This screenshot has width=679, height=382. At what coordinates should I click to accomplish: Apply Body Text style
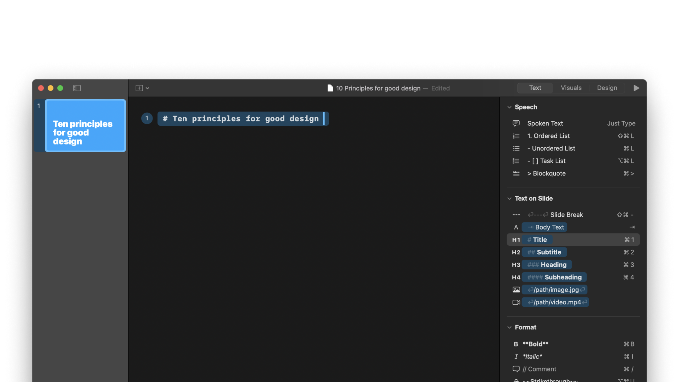tap(573, 227)
